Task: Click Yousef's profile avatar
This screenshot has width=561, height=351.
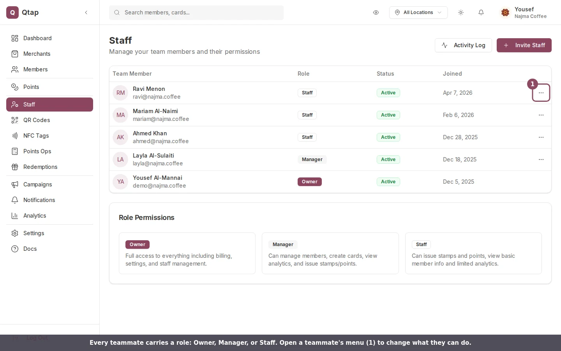Action: 505,12
